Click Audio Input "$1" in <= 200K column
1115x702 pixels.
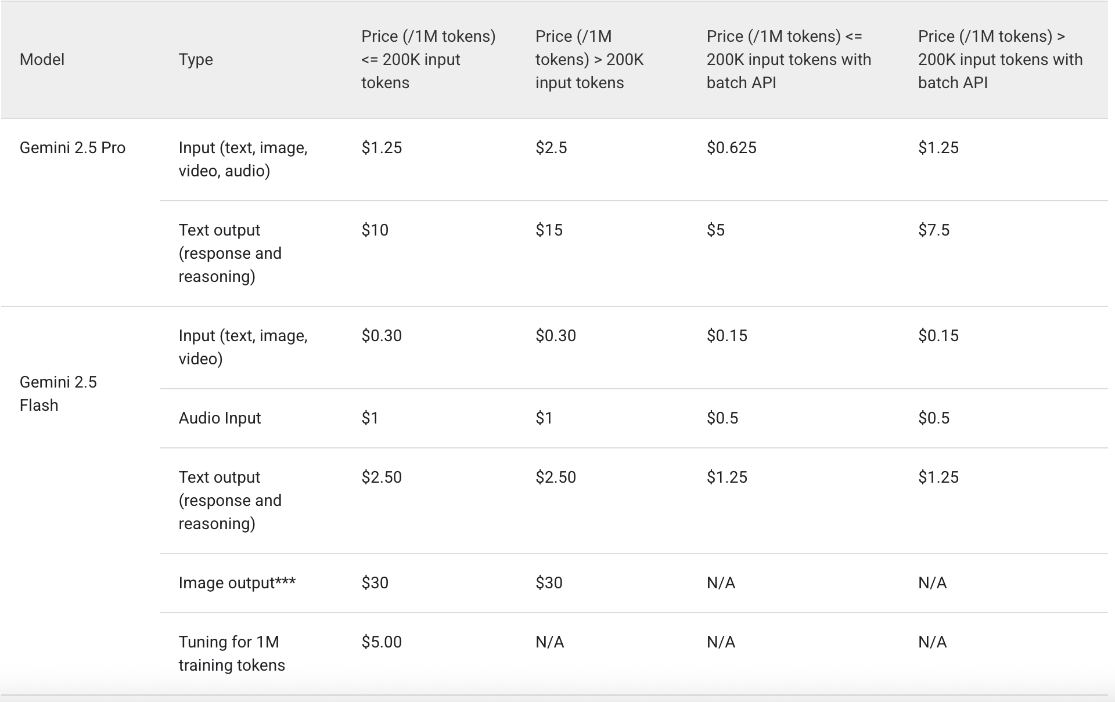pyautogui.click(x=370, y=418)
